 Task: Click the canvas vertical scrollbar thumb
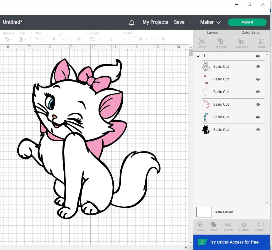pyautogui.click(x=191, y=53)
